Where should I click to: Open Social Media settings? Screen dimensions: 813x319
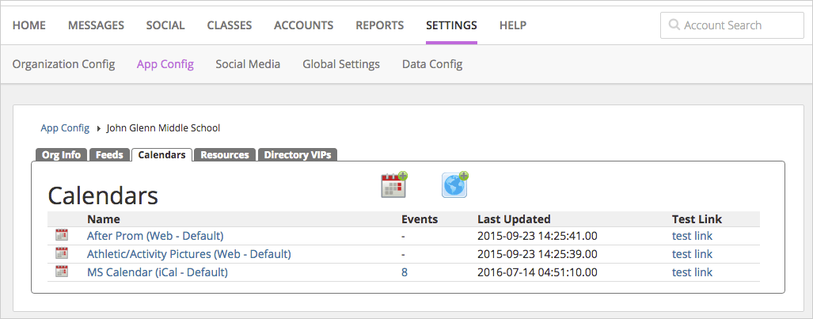248,64
